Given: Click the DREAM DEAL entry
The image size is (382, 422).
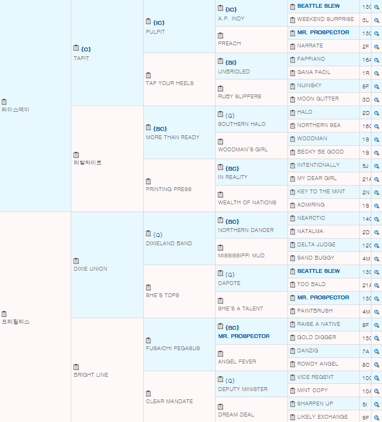Looking at the screenshot, I should pos(236,414).
